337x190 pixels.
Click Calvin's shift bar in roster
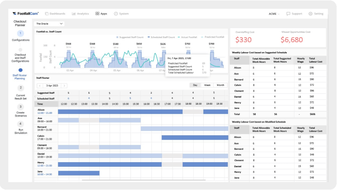195,137
